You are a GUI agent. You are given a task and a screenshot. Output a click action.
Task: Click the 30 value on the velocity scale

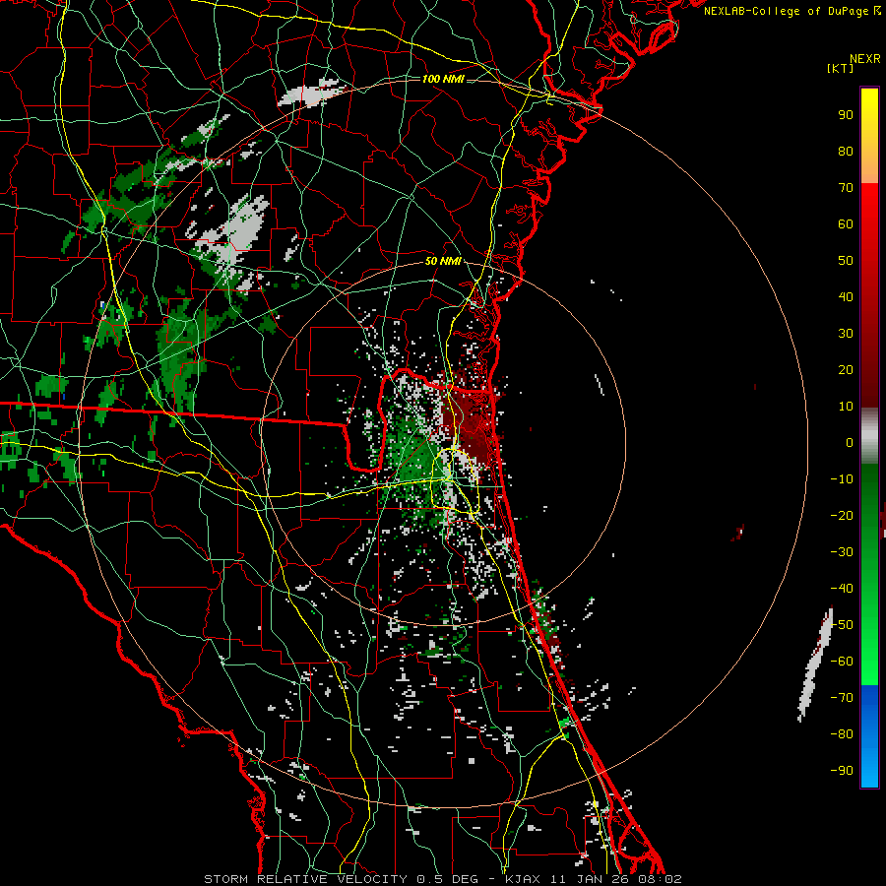coord(846,334)
